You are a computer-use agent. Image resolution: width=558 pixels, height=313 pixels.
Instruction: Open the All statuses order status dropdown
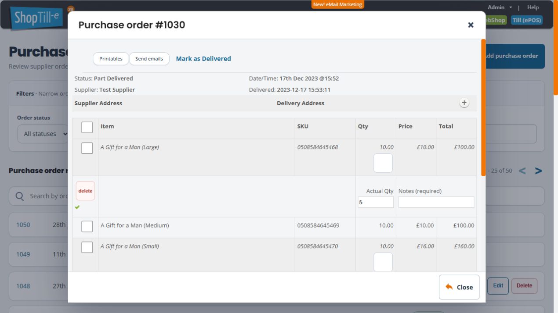(x=43, y=134)
